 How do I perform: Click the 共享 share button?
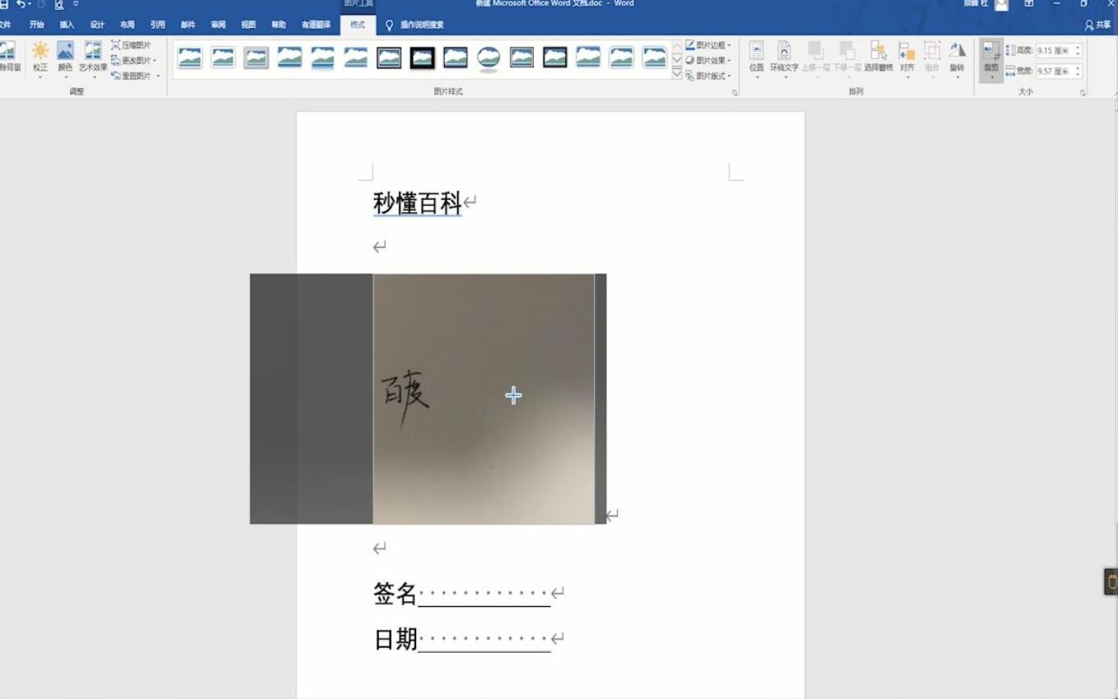click(x=1097, y=25)
